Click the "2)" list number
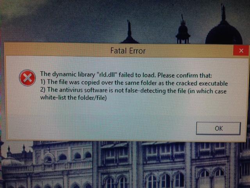 (43, 89)
